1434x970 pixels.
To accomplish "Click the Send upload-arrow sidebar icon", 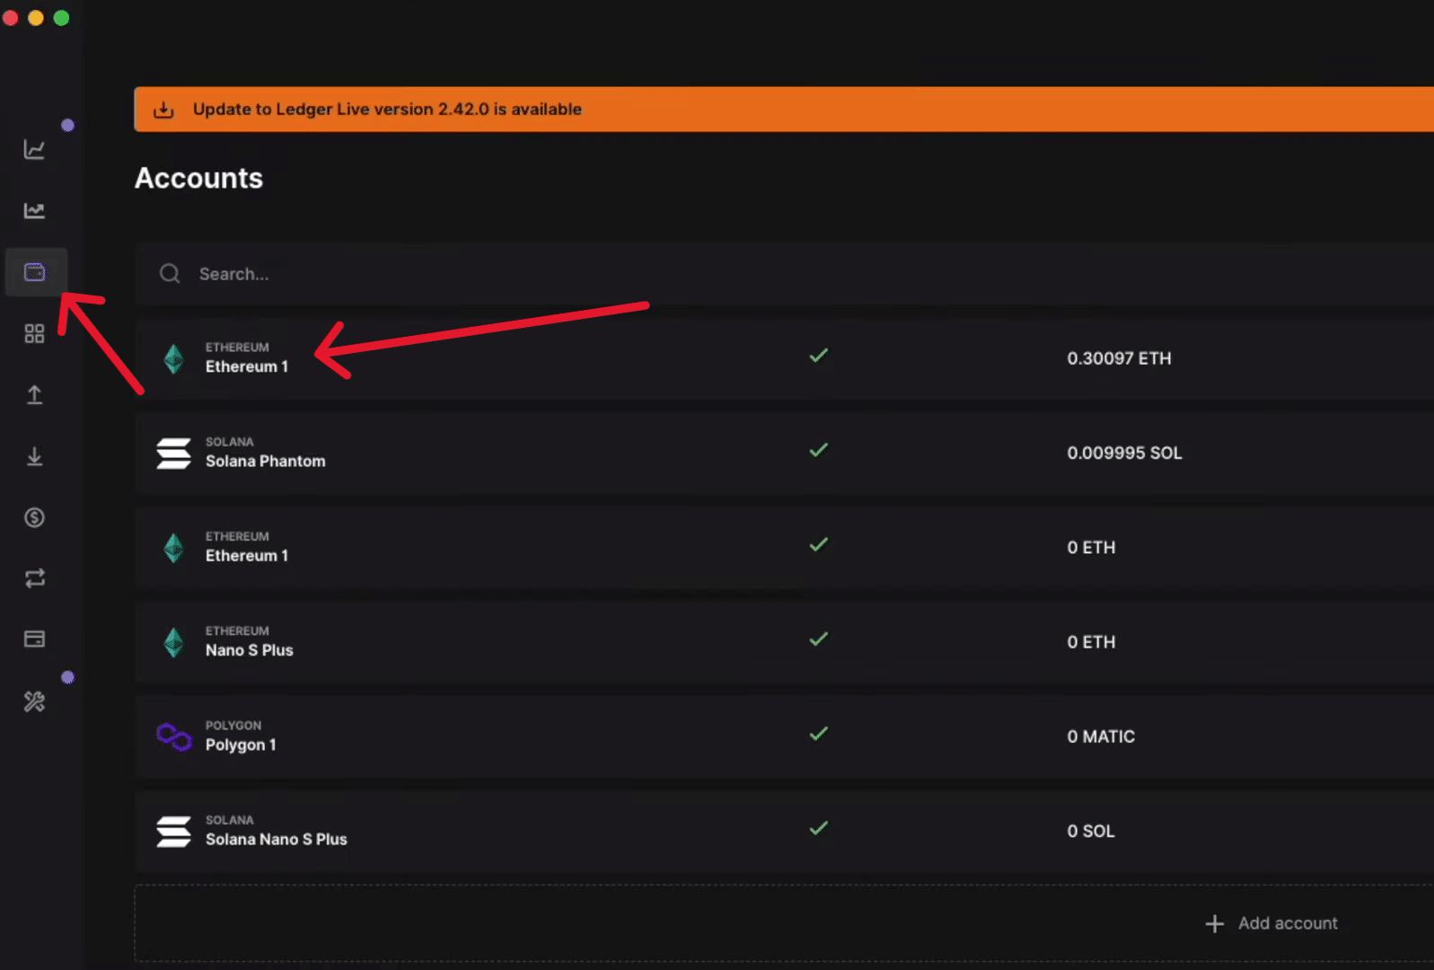I will (34, 395).
